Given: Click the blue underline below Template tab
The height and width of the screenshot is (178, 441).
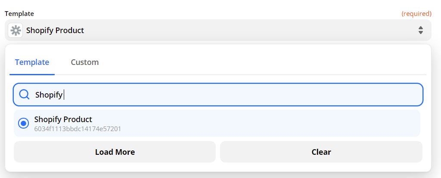Looking at the screenshot, I should (x=32, y=74).
